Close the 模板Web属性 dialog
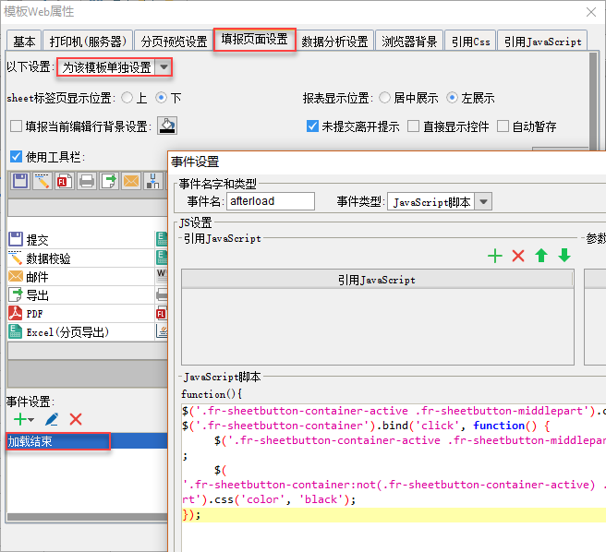Viewport: 606px width, 552px height. (590, 12)
